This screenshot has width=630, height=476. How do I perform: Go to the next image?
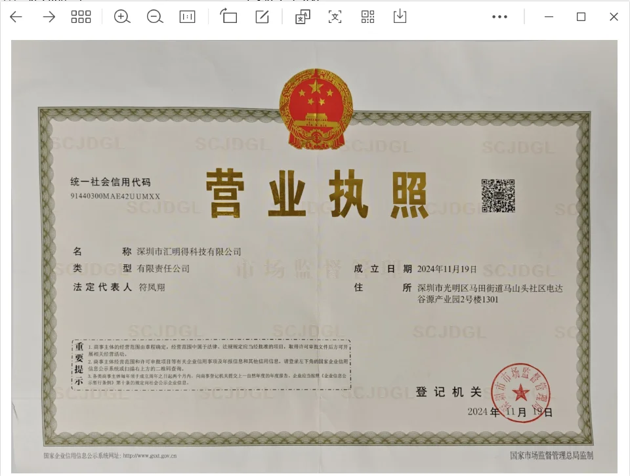coord(49,17)
